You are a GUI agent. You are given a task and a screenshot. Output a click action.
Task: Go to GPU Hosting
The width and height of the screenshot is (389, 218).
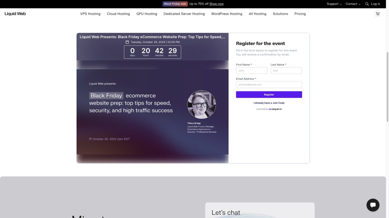pos(147,14)
